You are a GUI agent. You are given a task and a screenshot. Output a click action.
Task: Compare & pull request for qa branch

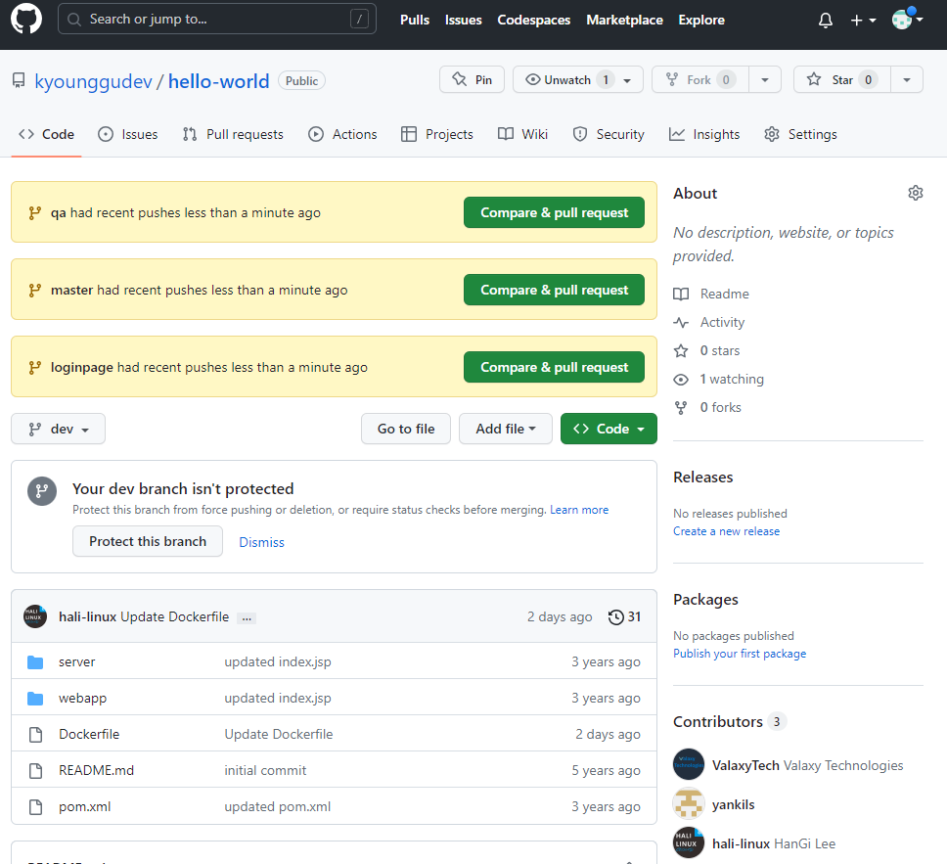[x=554, y=212]
